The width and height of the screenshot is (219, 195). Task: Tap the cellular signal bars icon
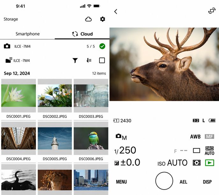point(83,6)
